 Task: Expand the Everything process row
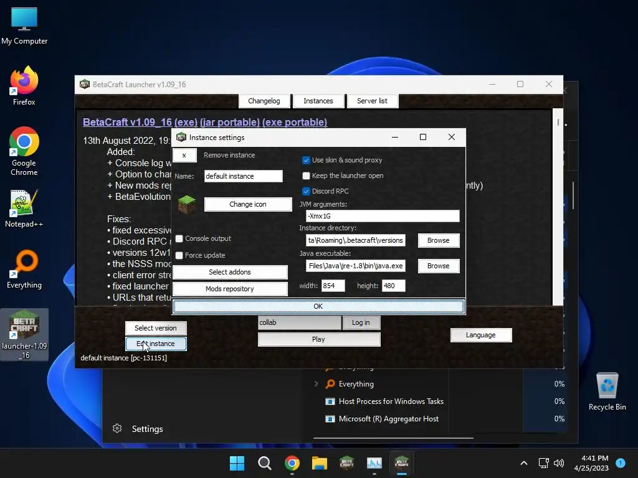(x=316, y=383)
